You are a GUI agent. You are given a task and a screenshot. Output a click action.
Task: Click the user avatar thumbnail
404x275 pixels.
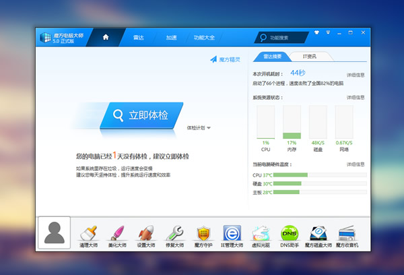pyautogui.click(x=54, y=233)
